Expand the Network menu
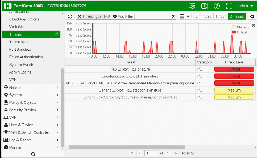 (x=31, y=88)
